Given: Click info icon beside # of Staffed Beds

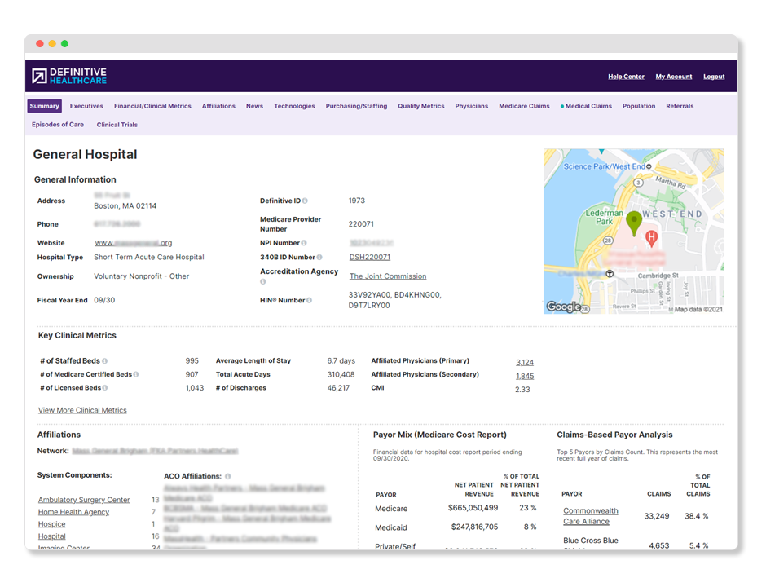Looking at the screenshot, I should 104,361.
